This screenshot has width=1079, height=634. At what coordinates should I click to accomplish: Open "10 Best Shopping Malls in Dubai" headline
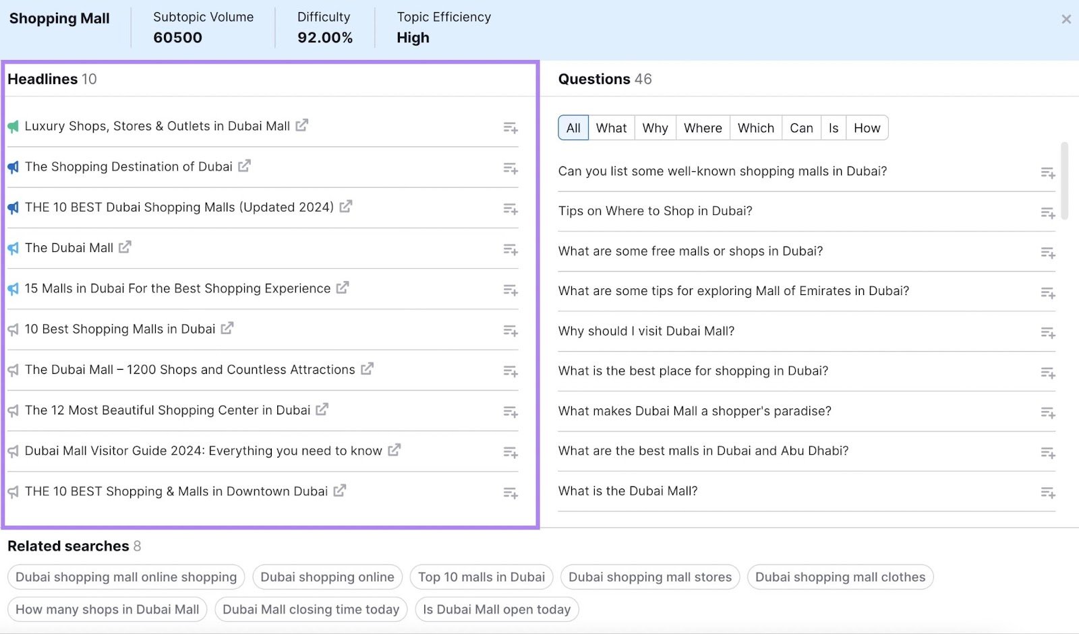tap(120, 329)
